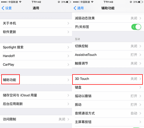Expand the 3D Touch settings row
Viewport: 144px width, 128px height.
[x=108, y=79]
